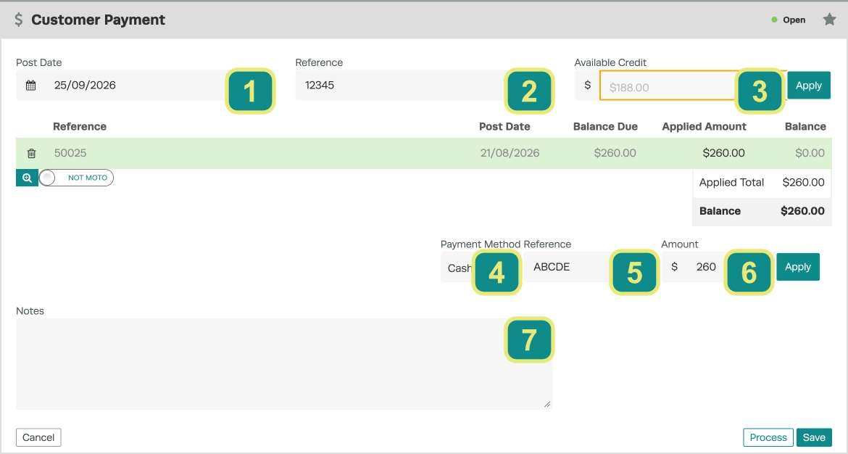
Task: Toggle the NOT MOTO switch
Action: point(76,178)
